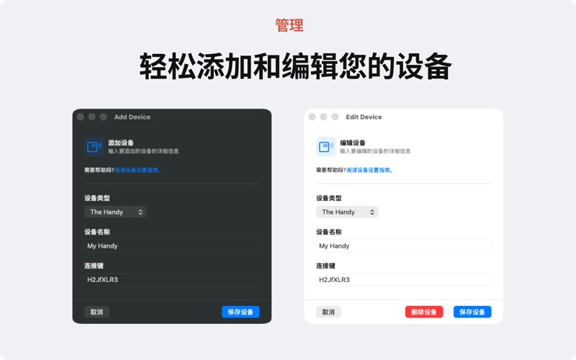This screenshot has height=360, width=576.
Task: Minimize the Edit Device window
Action: tap(323, 117)
